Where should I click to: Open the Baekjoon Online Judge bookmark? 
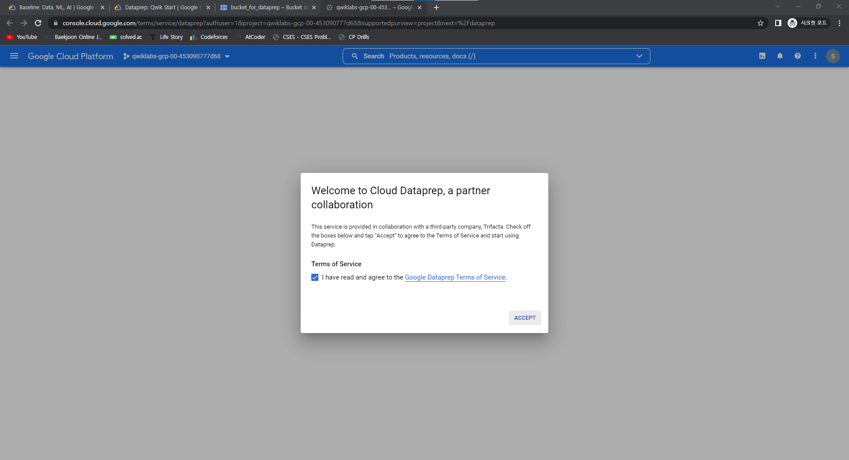pos(73,37)
